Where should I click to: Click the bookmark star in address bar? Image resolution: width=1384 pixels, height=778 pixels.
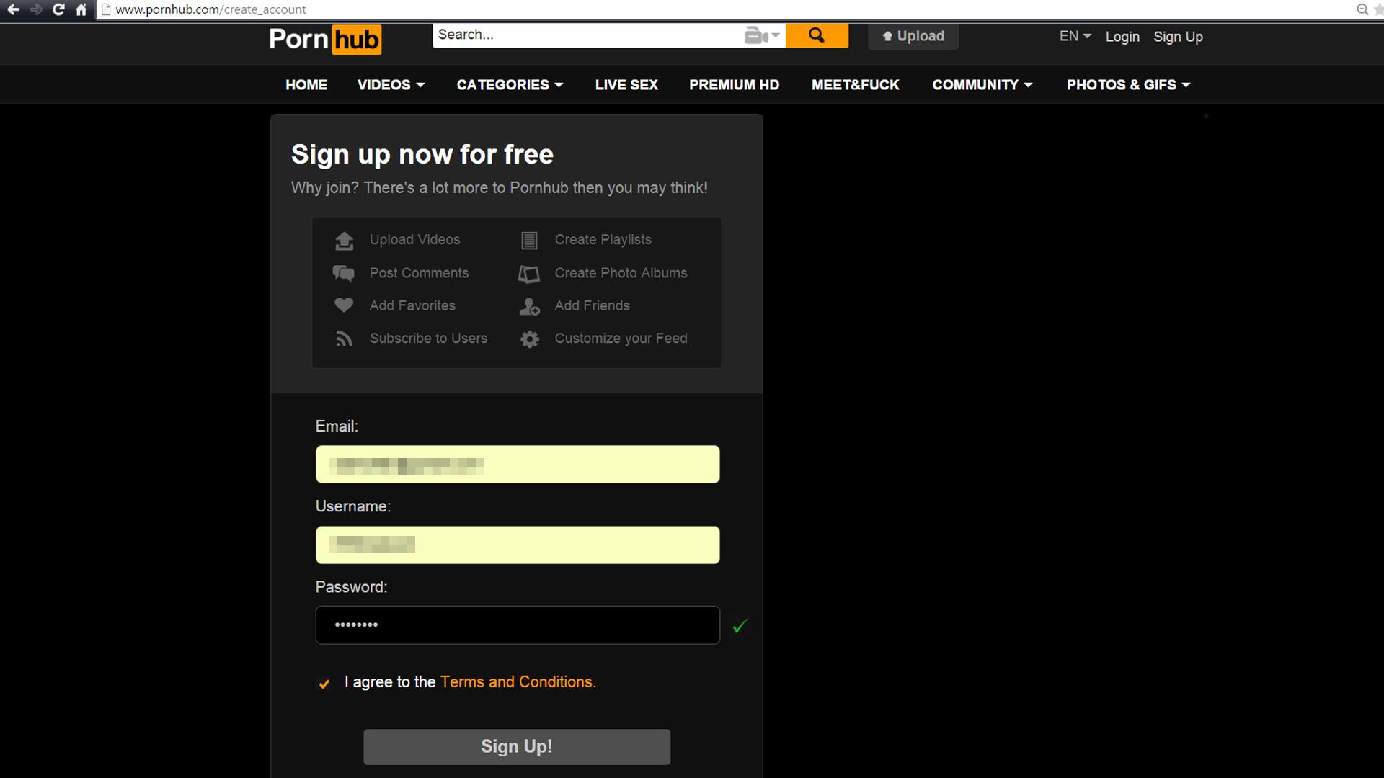[1378, 9]
